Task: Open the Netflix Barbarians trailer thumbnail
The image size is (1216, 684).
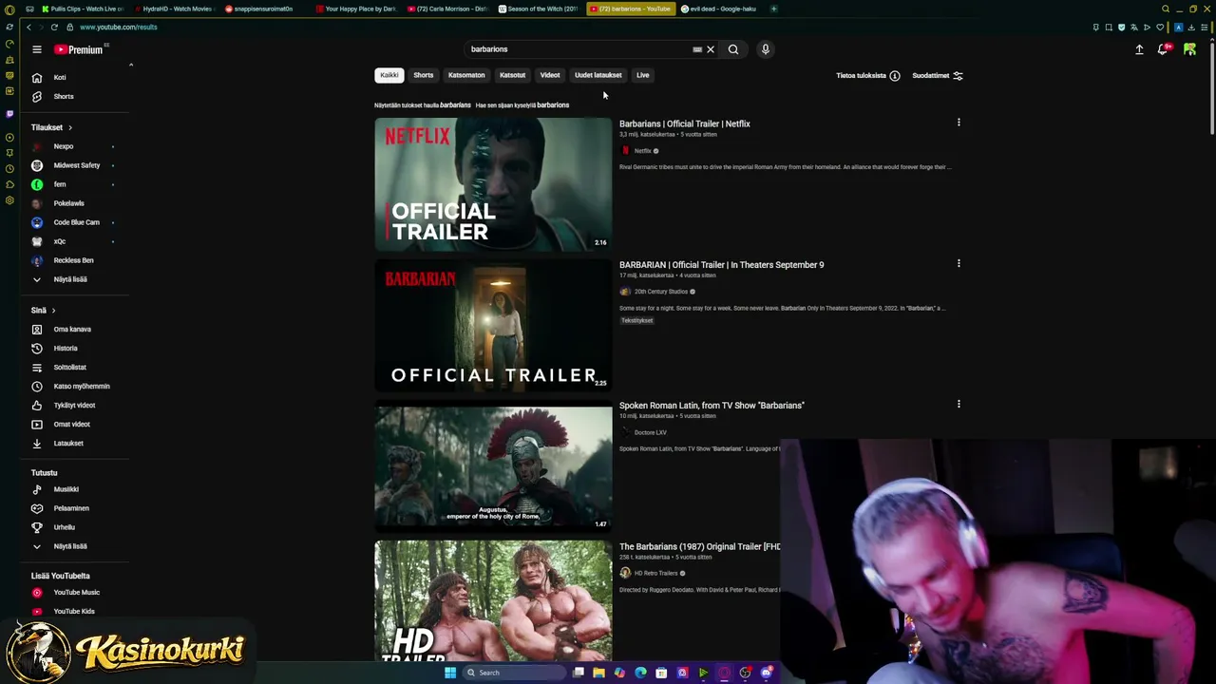Action: (x=493, y=184)
